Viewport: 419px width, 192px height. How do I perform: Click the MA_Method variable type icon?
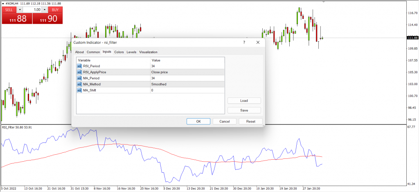(x=79, y=84)
